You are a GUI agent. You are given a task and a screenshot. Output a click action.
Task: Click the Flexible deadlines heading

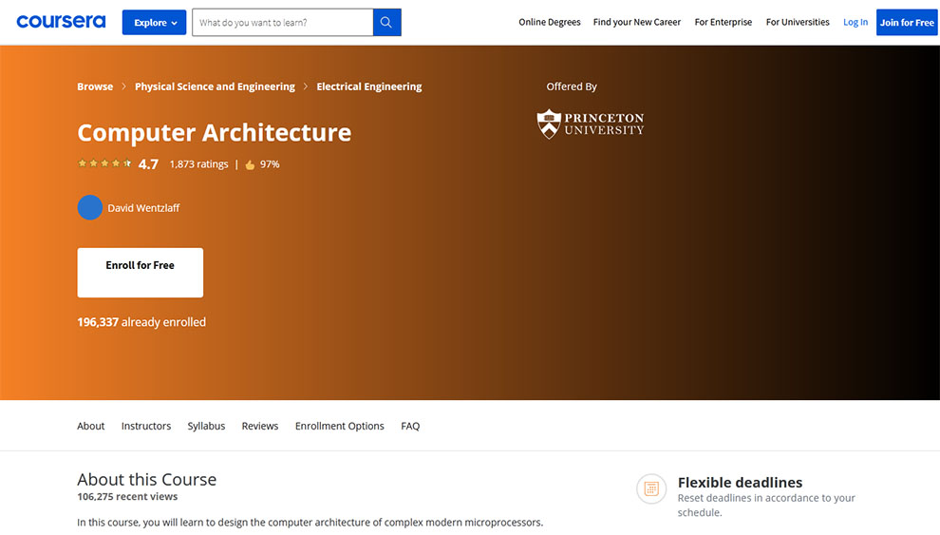pyautogui.click(x=740, y=482)
